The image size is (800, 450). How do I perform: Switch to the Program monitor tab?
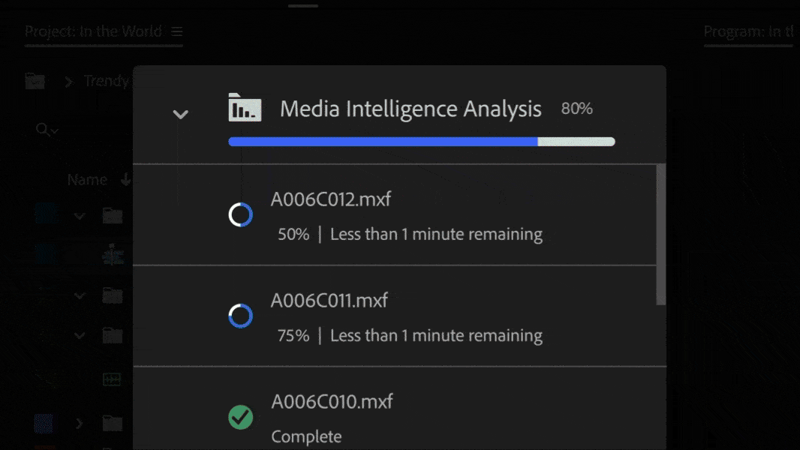(748, 31)
